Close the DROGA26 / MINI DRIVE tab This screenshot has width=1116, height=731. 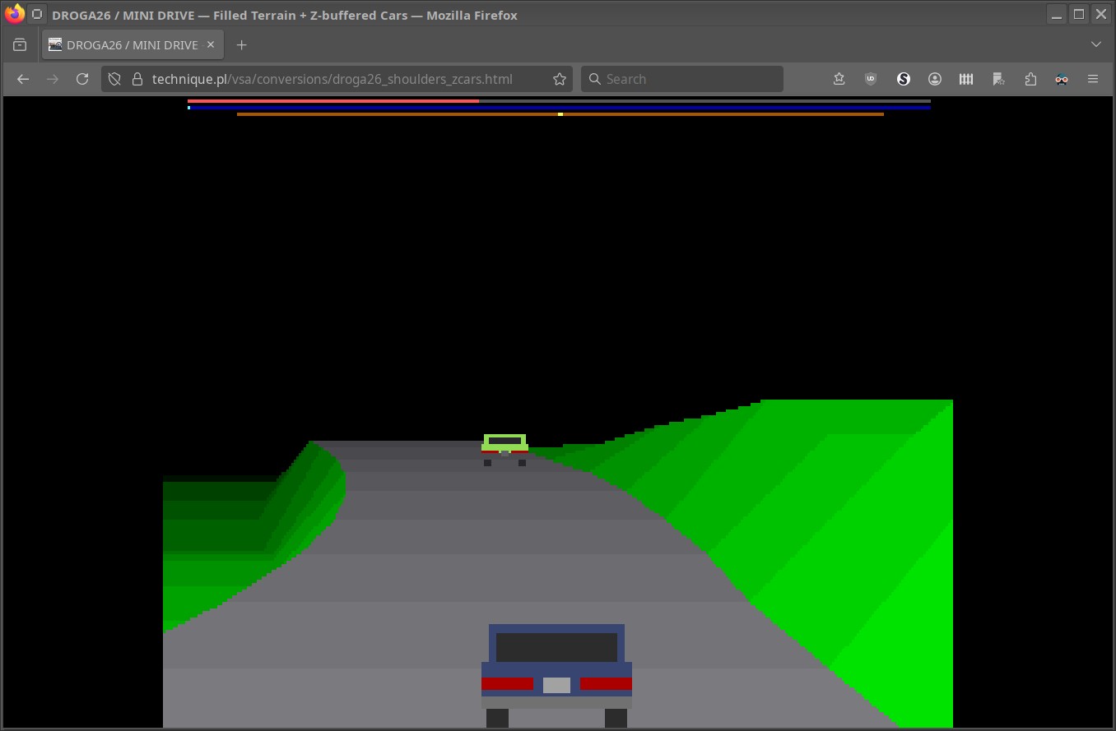pyautogui.click(x=211, y=44)
